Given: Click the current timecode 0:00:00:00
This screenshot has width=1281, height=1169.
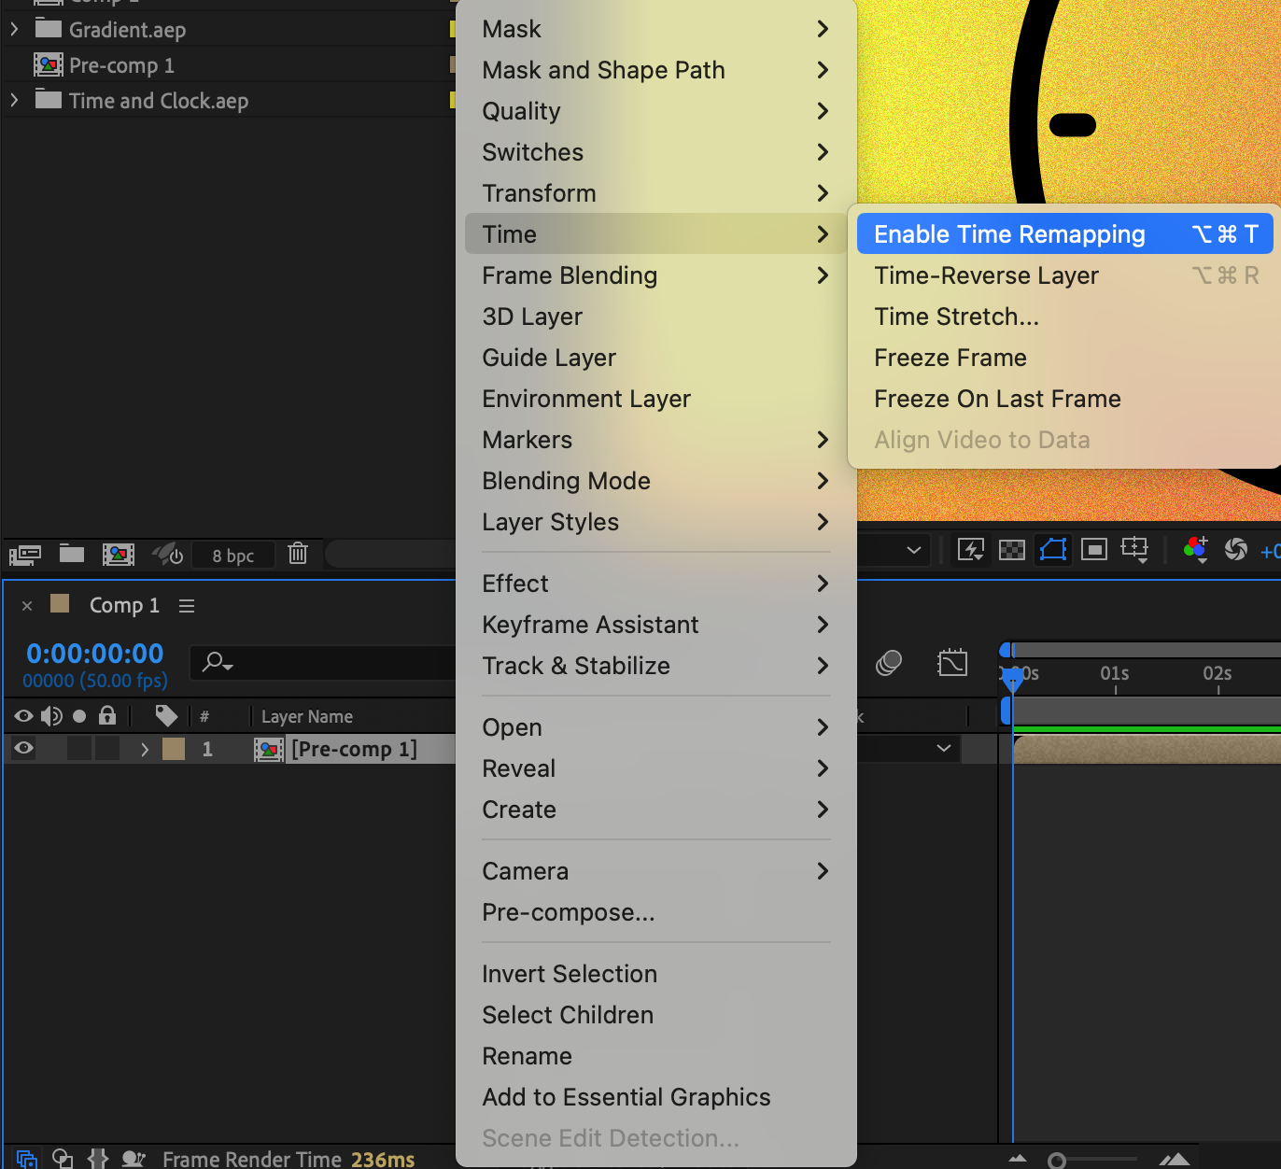Looking at the screenshot, I should click(95, 654).
